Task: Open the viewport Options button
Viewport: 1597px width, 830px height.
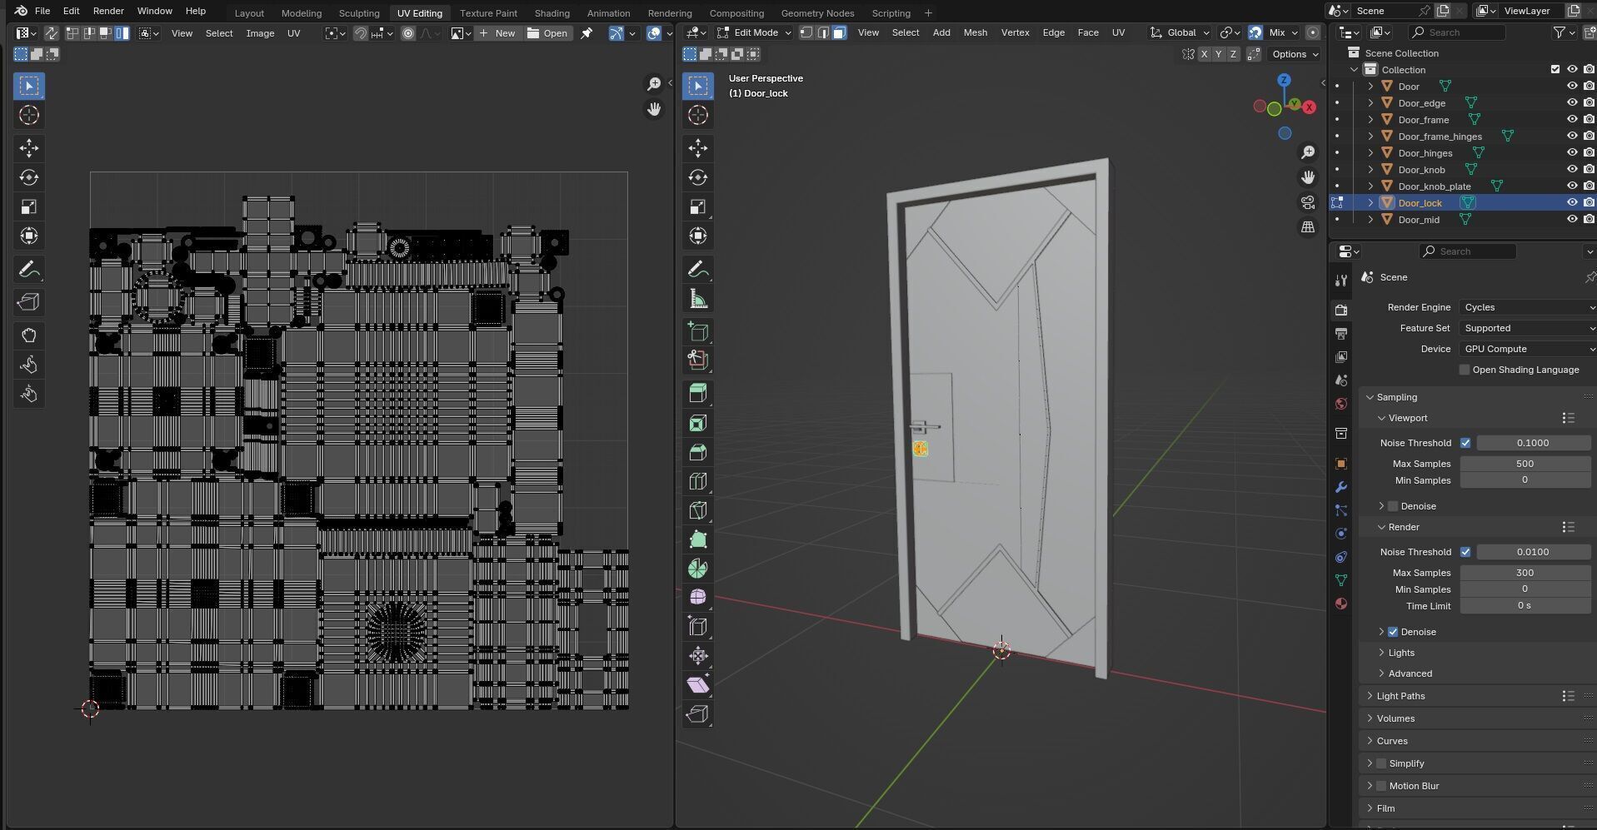Action: (1295, 54)
